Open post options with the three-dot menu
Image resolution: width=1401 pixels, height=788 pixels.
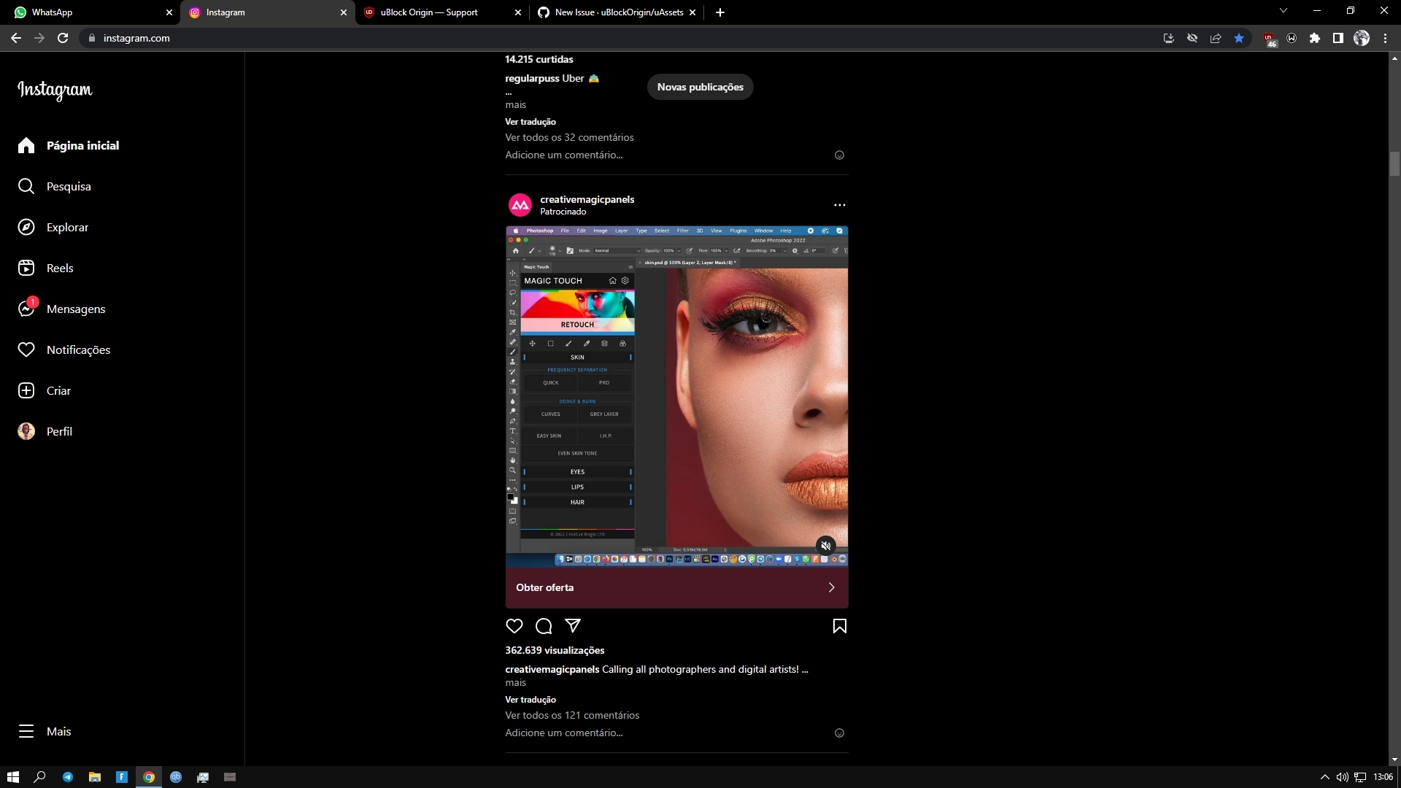[x=839, y=205]
